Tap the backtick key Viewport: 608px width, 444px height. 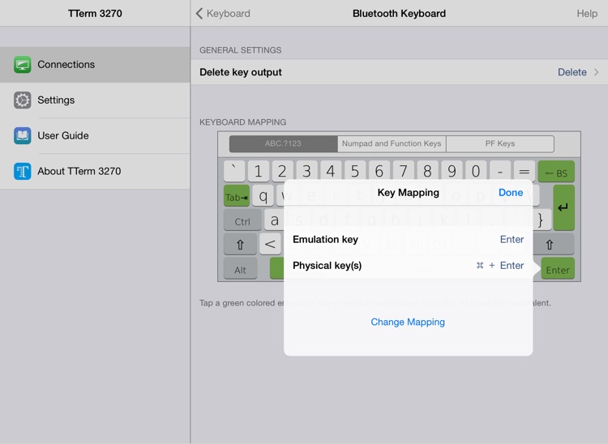pos(234,170)
